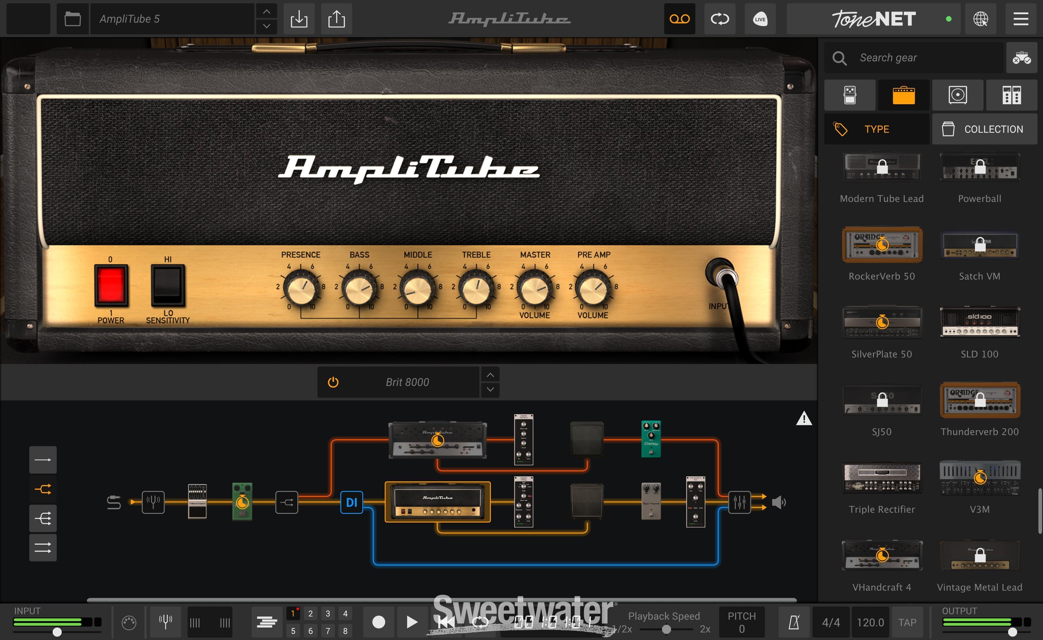The height and width of the screenshot is (640, 1043).
Task: Click the tuner block in signal chain
Action: (153, 502)
